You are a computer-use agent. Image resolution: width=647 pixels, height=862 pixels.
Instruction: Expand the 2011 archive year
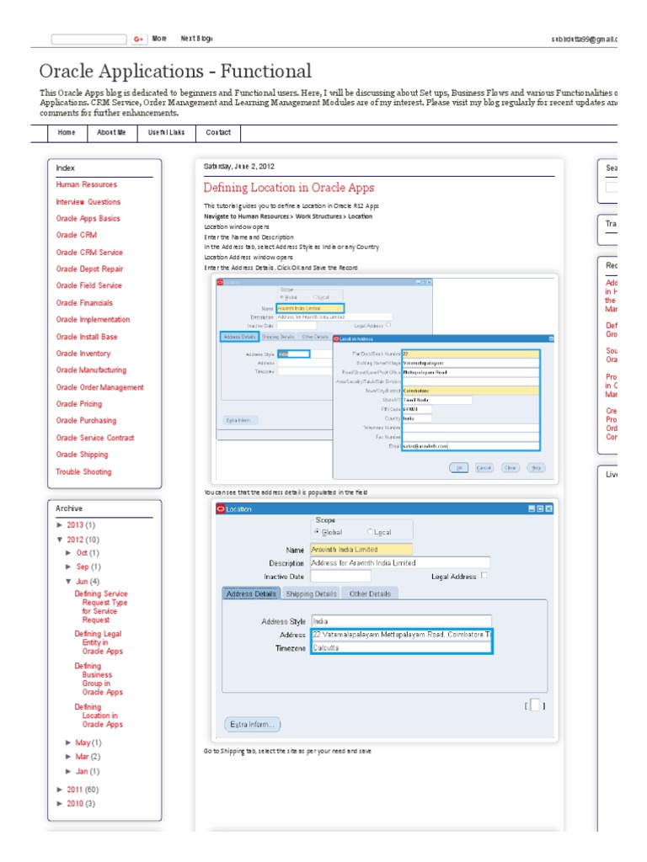(60, 790)
